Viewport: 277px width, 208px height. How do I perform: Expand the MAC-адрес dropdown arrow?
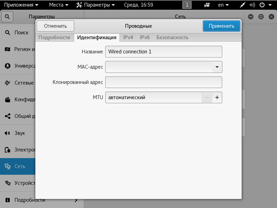[x=217, y=67]
